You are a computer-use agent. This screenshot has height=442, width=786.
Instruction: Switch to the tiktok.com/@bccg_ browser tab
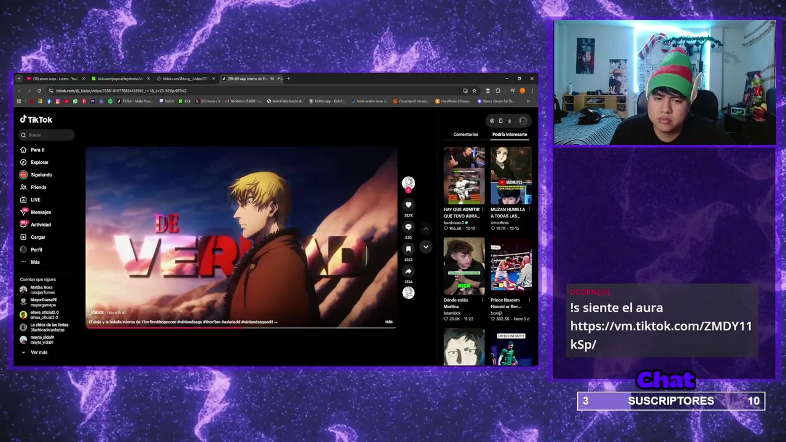(x=185, y=79)
